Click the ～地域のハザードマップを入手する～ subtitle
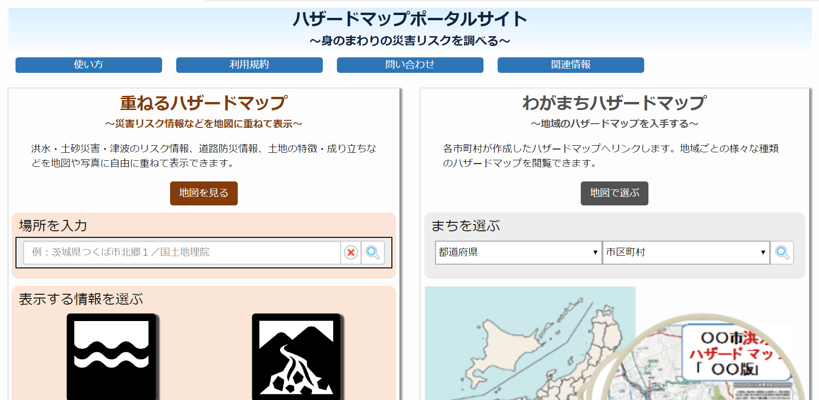This screenshot has width=819, height=400. [615, 124]
